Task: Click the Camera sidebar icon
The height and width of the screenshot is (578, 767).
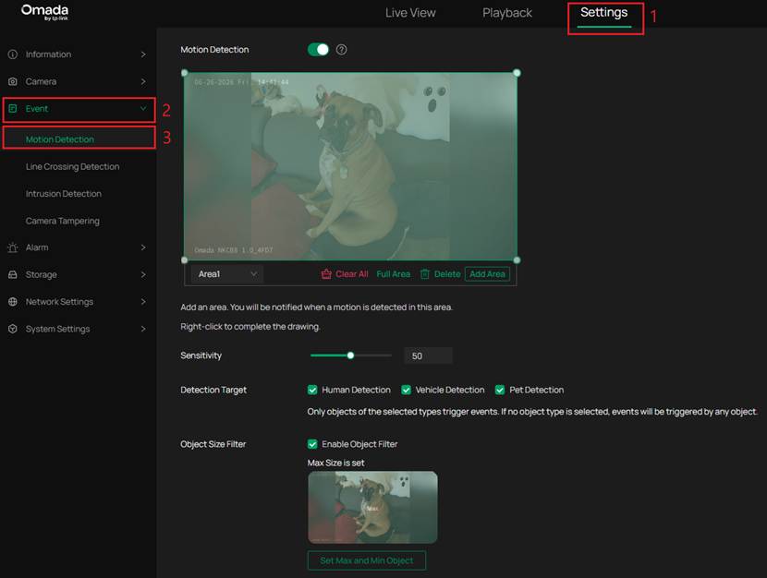Action: (13, 81)
